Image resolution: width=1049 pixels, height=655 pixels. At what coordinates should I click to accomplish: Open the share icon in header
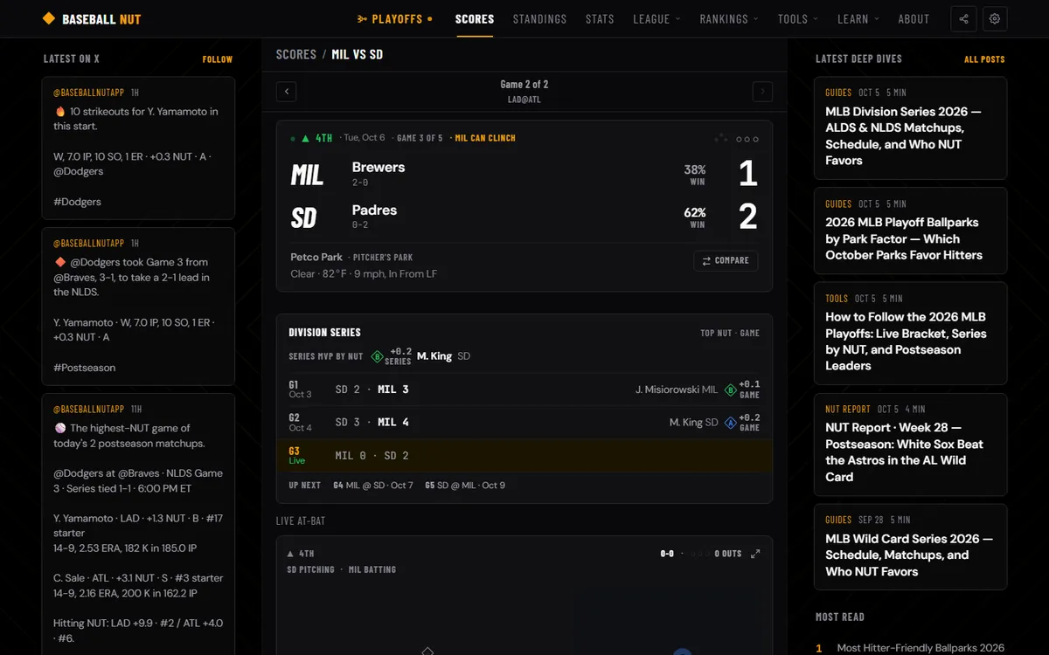click(963, 18)
